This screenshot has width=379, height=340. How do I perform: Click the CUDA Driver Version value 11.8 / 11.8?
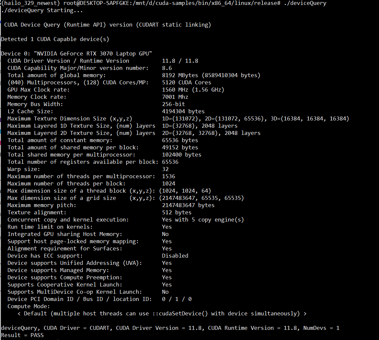click(x=180, y=61)
